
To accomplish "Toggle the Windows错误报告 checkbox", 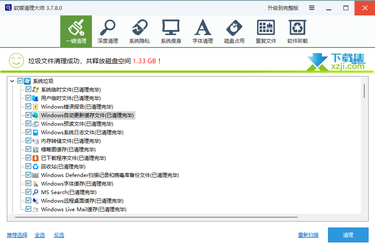I will [29, 106].
